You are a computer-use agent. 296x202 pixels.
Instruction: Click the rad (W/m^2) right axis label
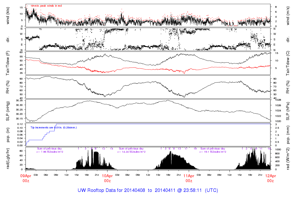[288, 159]
